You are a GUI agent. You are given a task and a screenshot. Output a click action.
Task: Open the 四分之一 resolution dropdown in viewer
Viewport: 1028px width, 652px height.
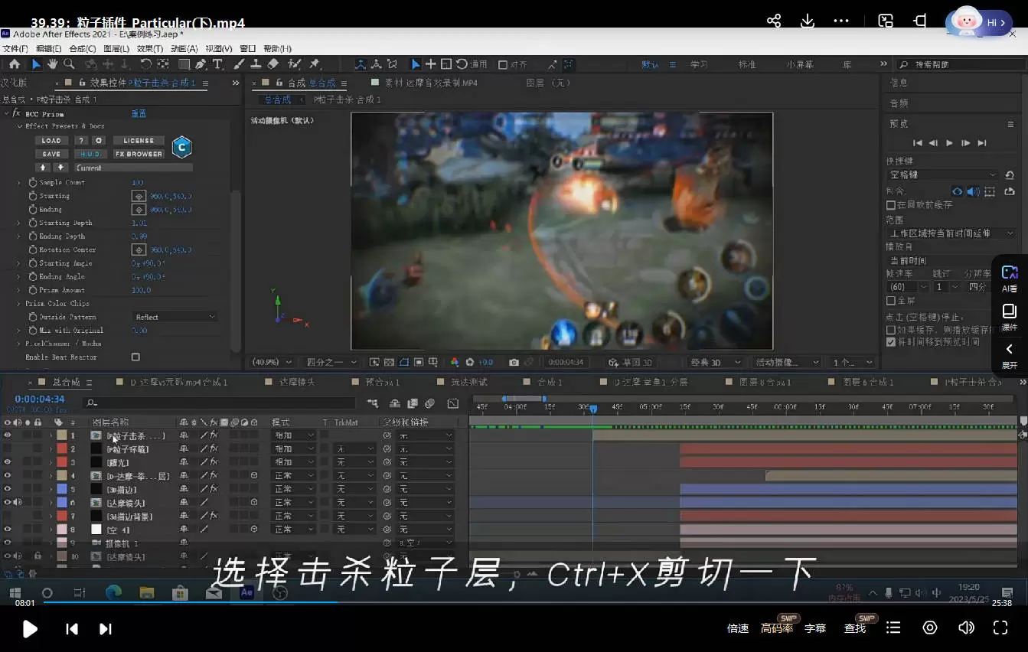click(x=331, y=362)
